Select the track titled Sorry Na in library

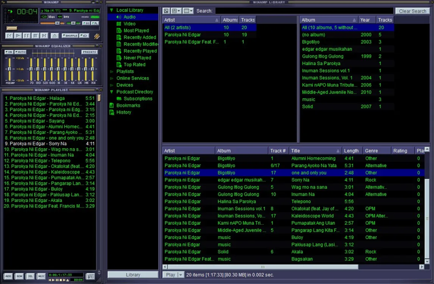pos(293,180)
